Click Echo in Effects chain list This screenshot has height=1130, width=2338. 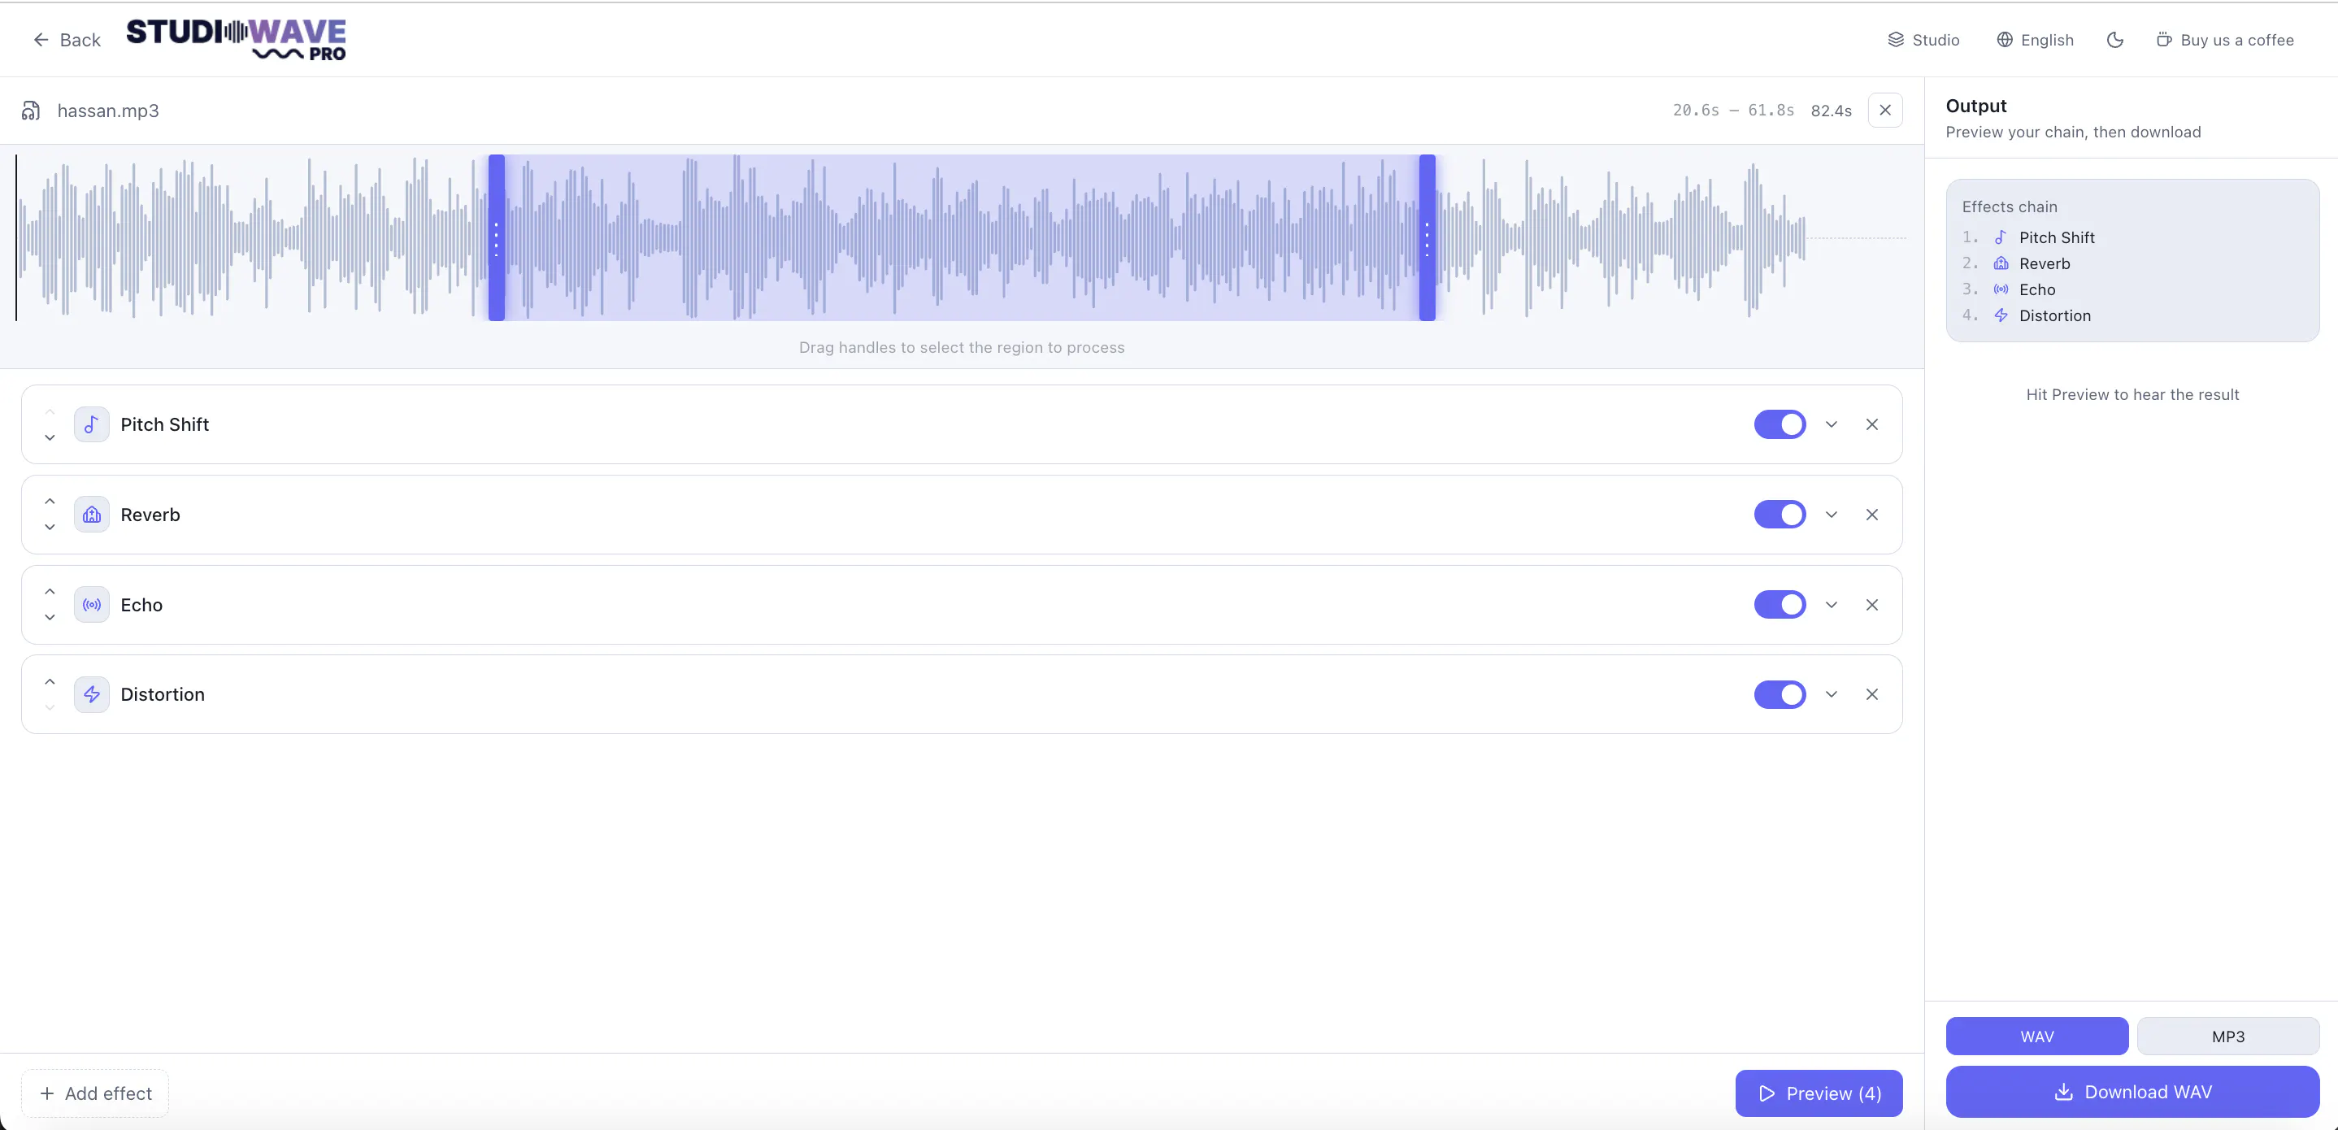click(2036, 289)
